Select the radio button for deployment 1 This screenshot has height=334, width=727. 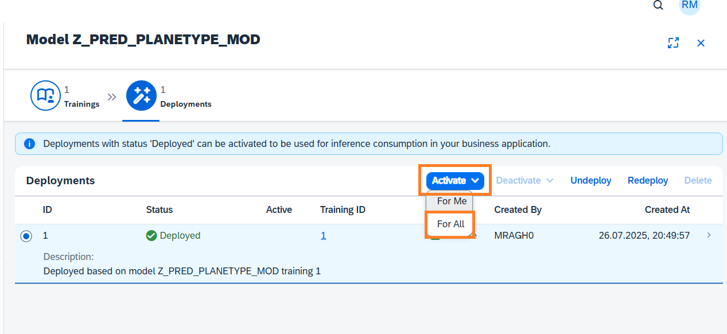click(x=26, y=236)
